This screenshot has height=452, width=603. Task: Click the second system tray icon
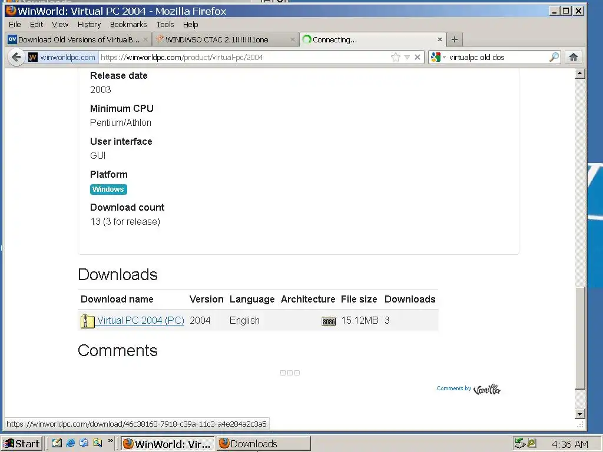pos(532,444)
